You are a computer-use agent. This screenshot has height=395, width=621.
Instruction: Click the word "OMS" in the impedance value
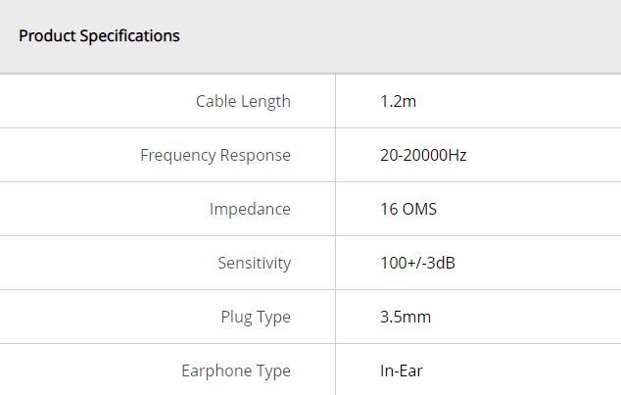pos(419,209)
